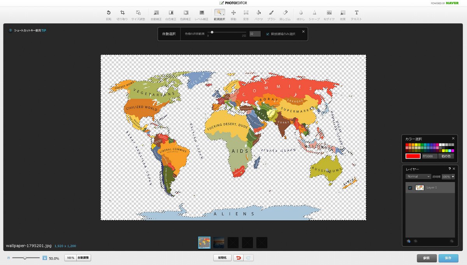Toggle contiguous-only selection checkbox
The image size is (467, 265).
tap(268, 34)
